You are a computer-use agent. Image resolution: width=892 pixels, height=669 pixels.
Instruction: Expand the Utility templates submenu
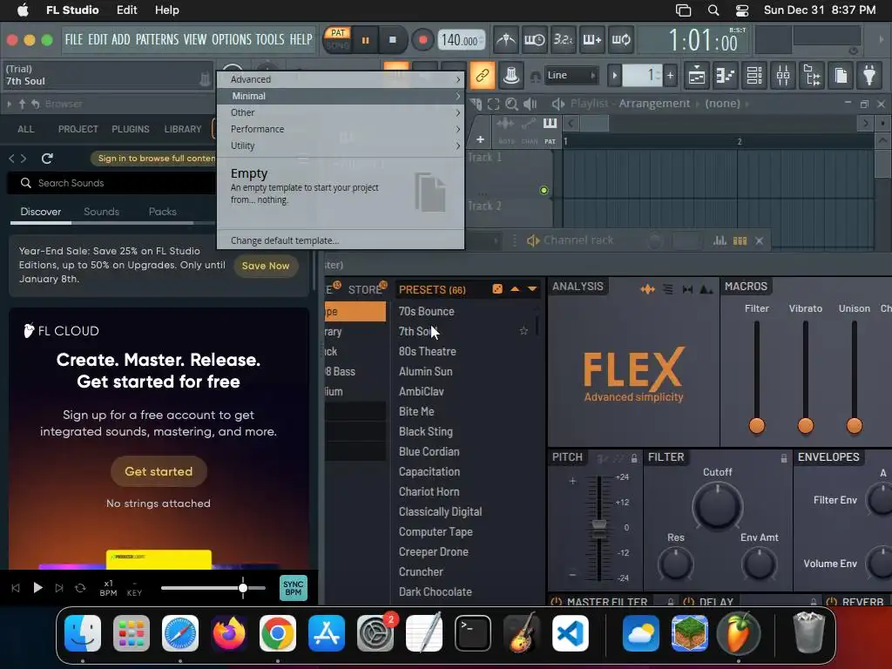[x=341, y=145]
